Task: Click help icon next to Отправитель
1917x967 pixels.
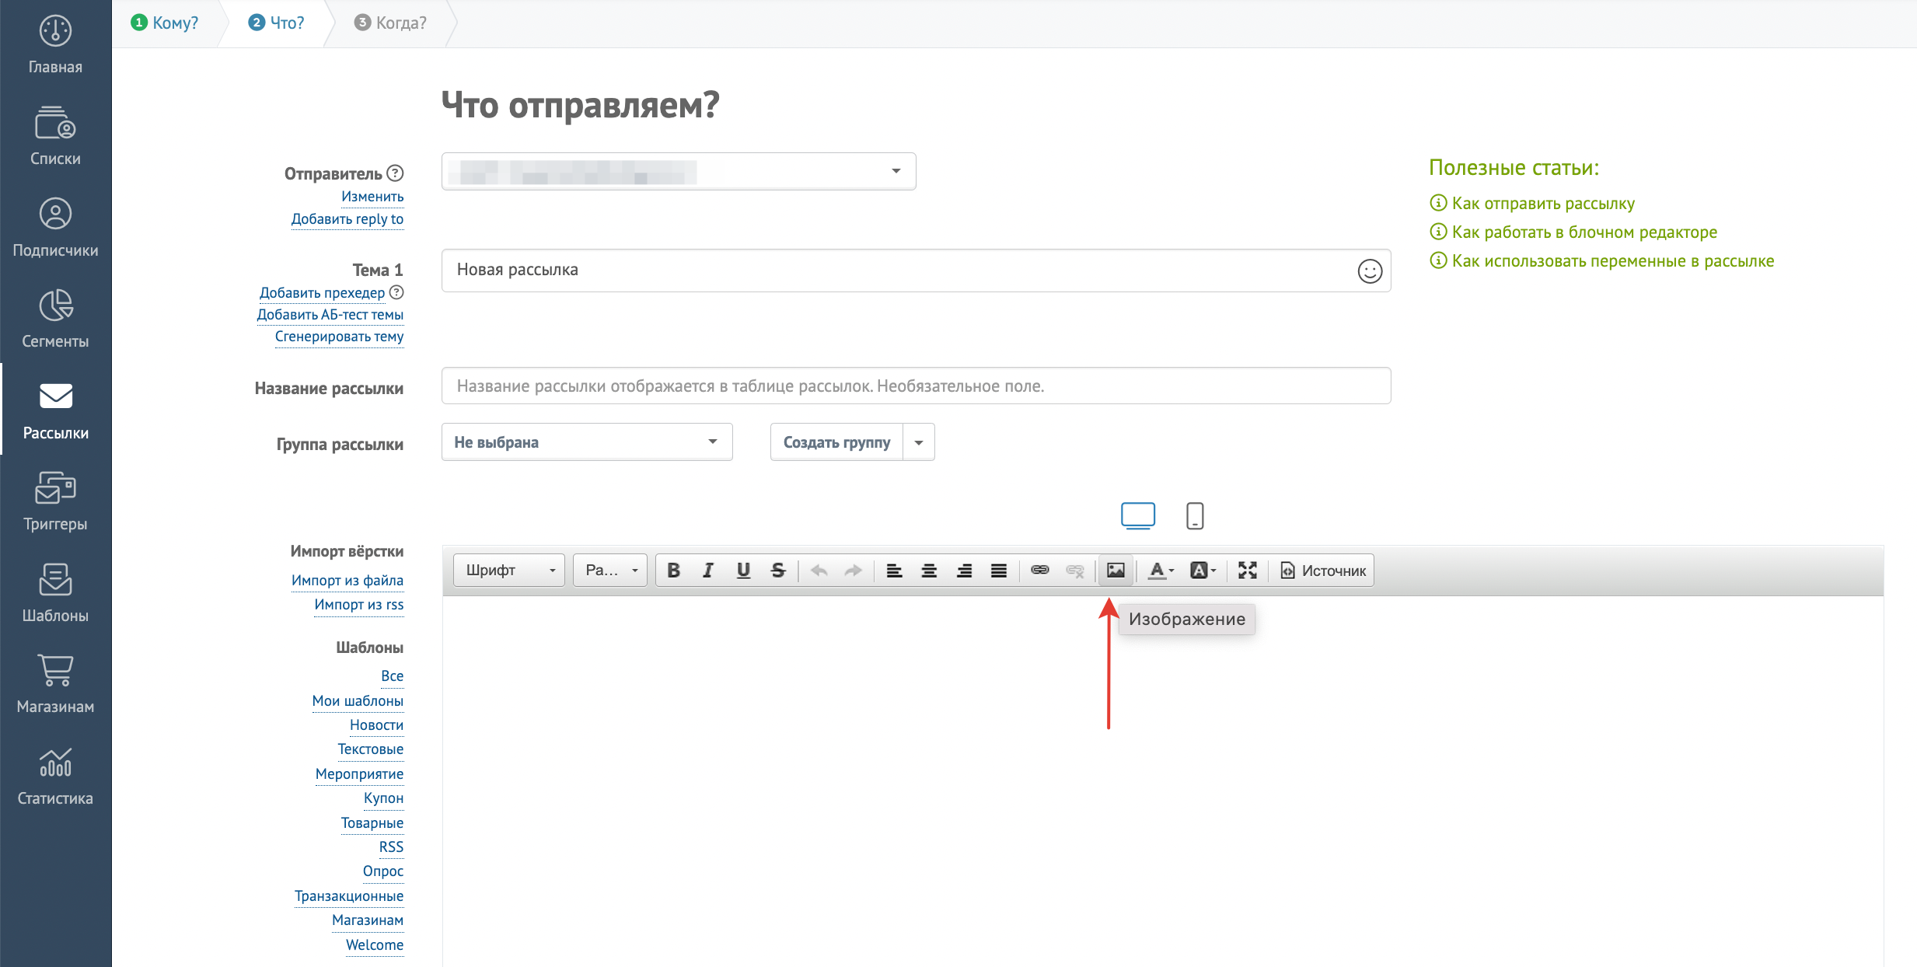Action: pos(395,173)
